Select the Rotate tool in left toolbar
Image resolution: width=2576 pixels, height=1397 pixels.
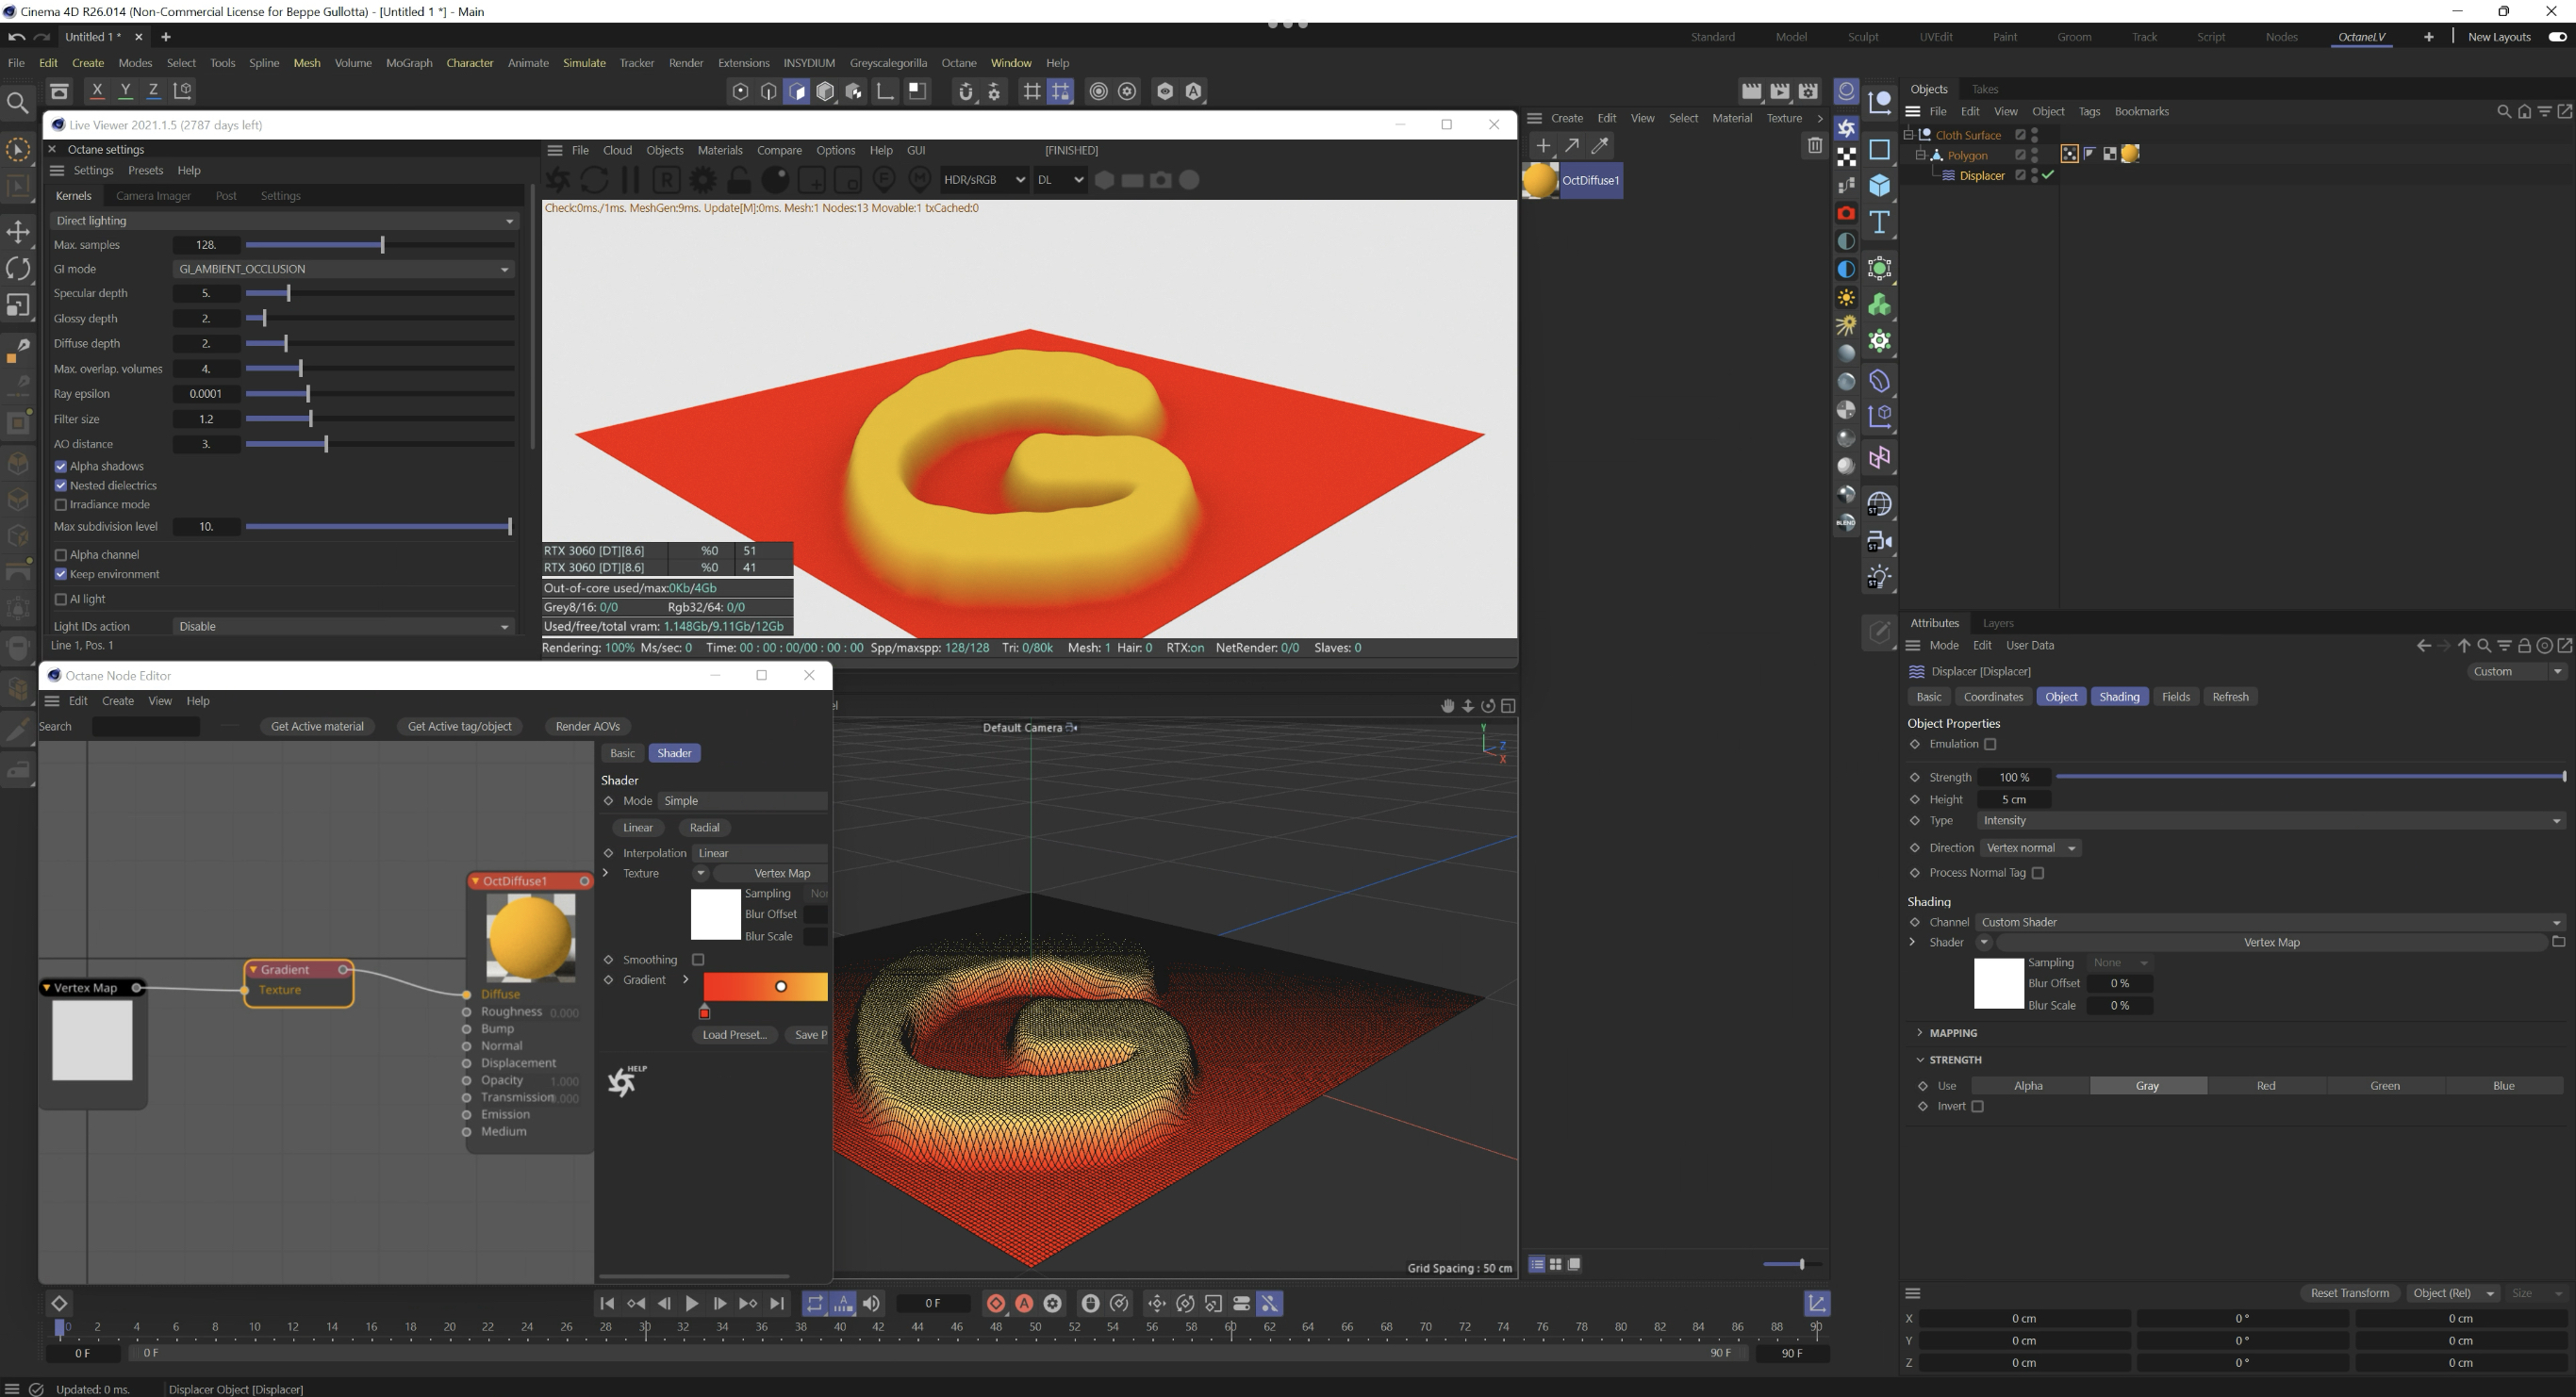[x=18, y=268]
